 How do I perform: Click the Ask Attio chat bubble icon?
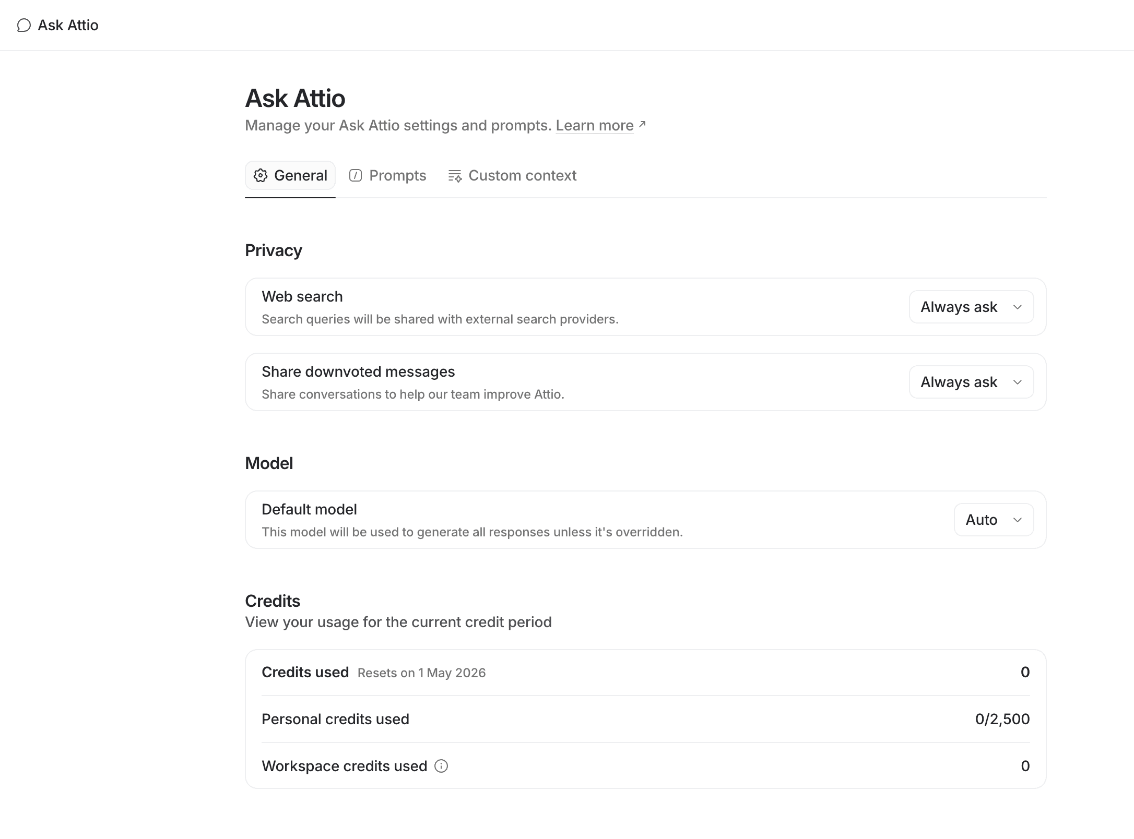coord(24,25)
